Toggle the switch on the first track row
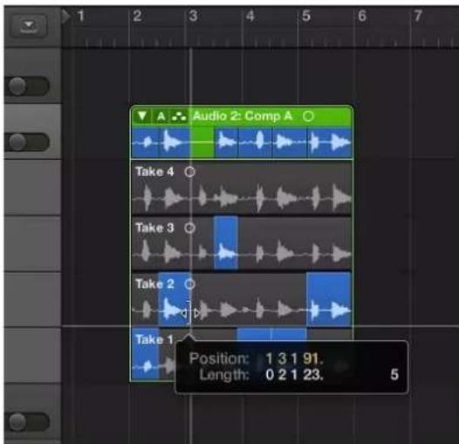Viewport: 459px width, 444px height. 27,86
